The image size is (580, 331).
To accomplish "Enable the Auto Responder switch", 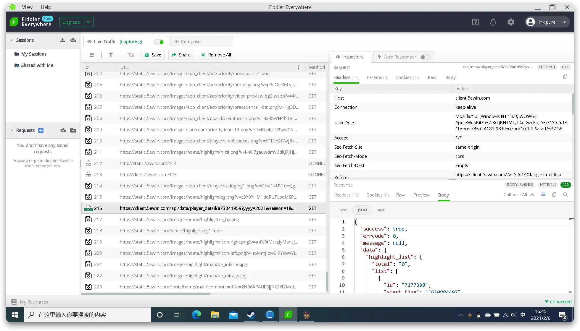I will pyautogui.click(x=426, y=57).
